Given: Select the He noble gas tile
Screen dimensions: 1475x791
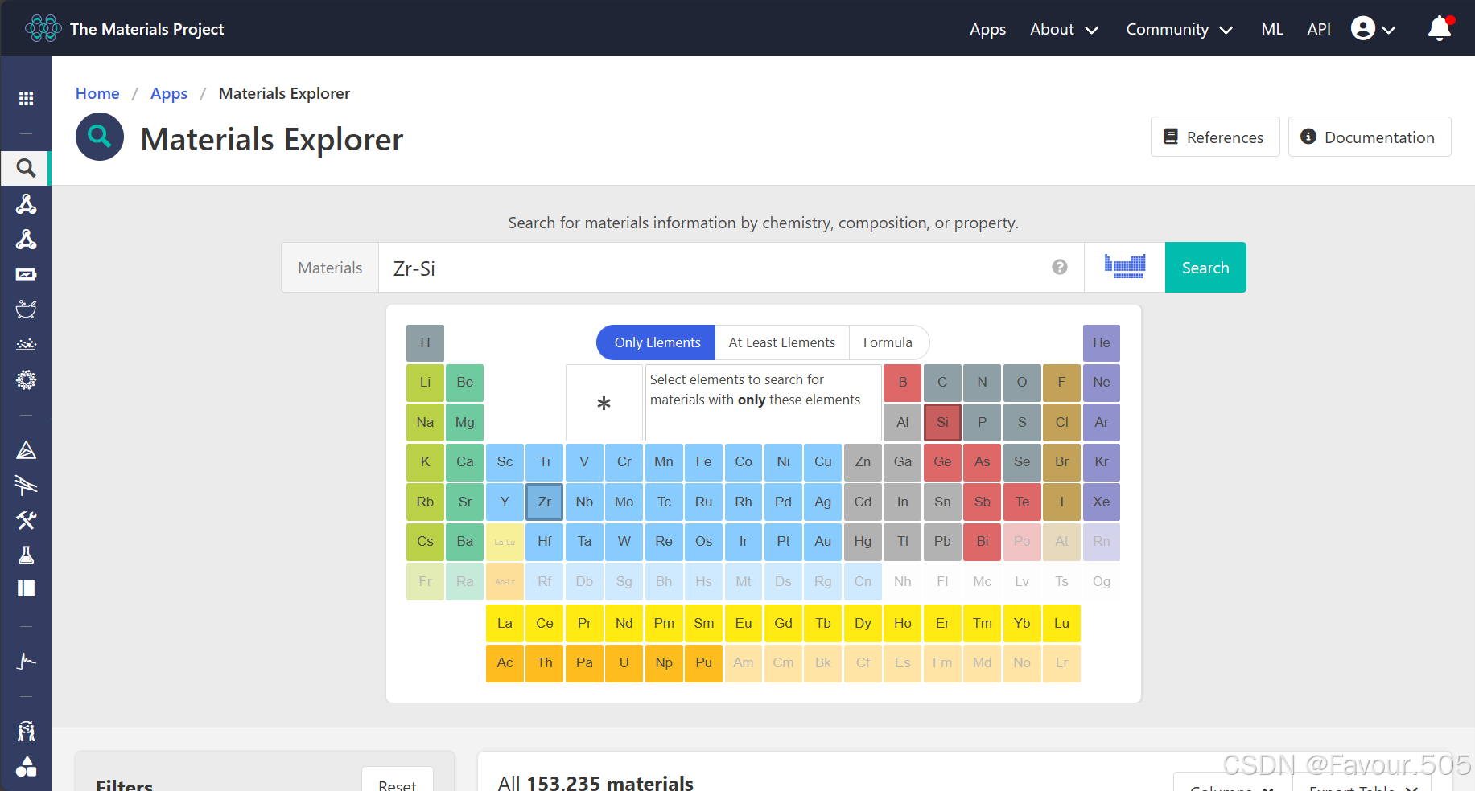Looking at the screenshot, I should [1102, 342].
